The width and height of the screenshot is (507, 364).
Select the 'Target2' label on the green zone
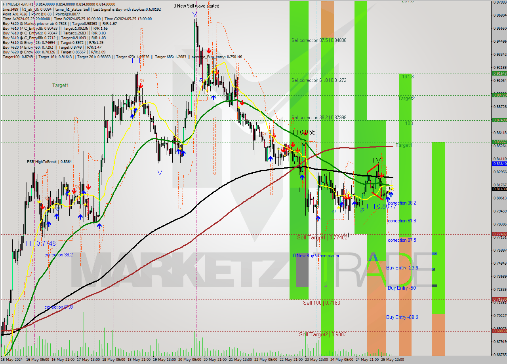point(406,99)
